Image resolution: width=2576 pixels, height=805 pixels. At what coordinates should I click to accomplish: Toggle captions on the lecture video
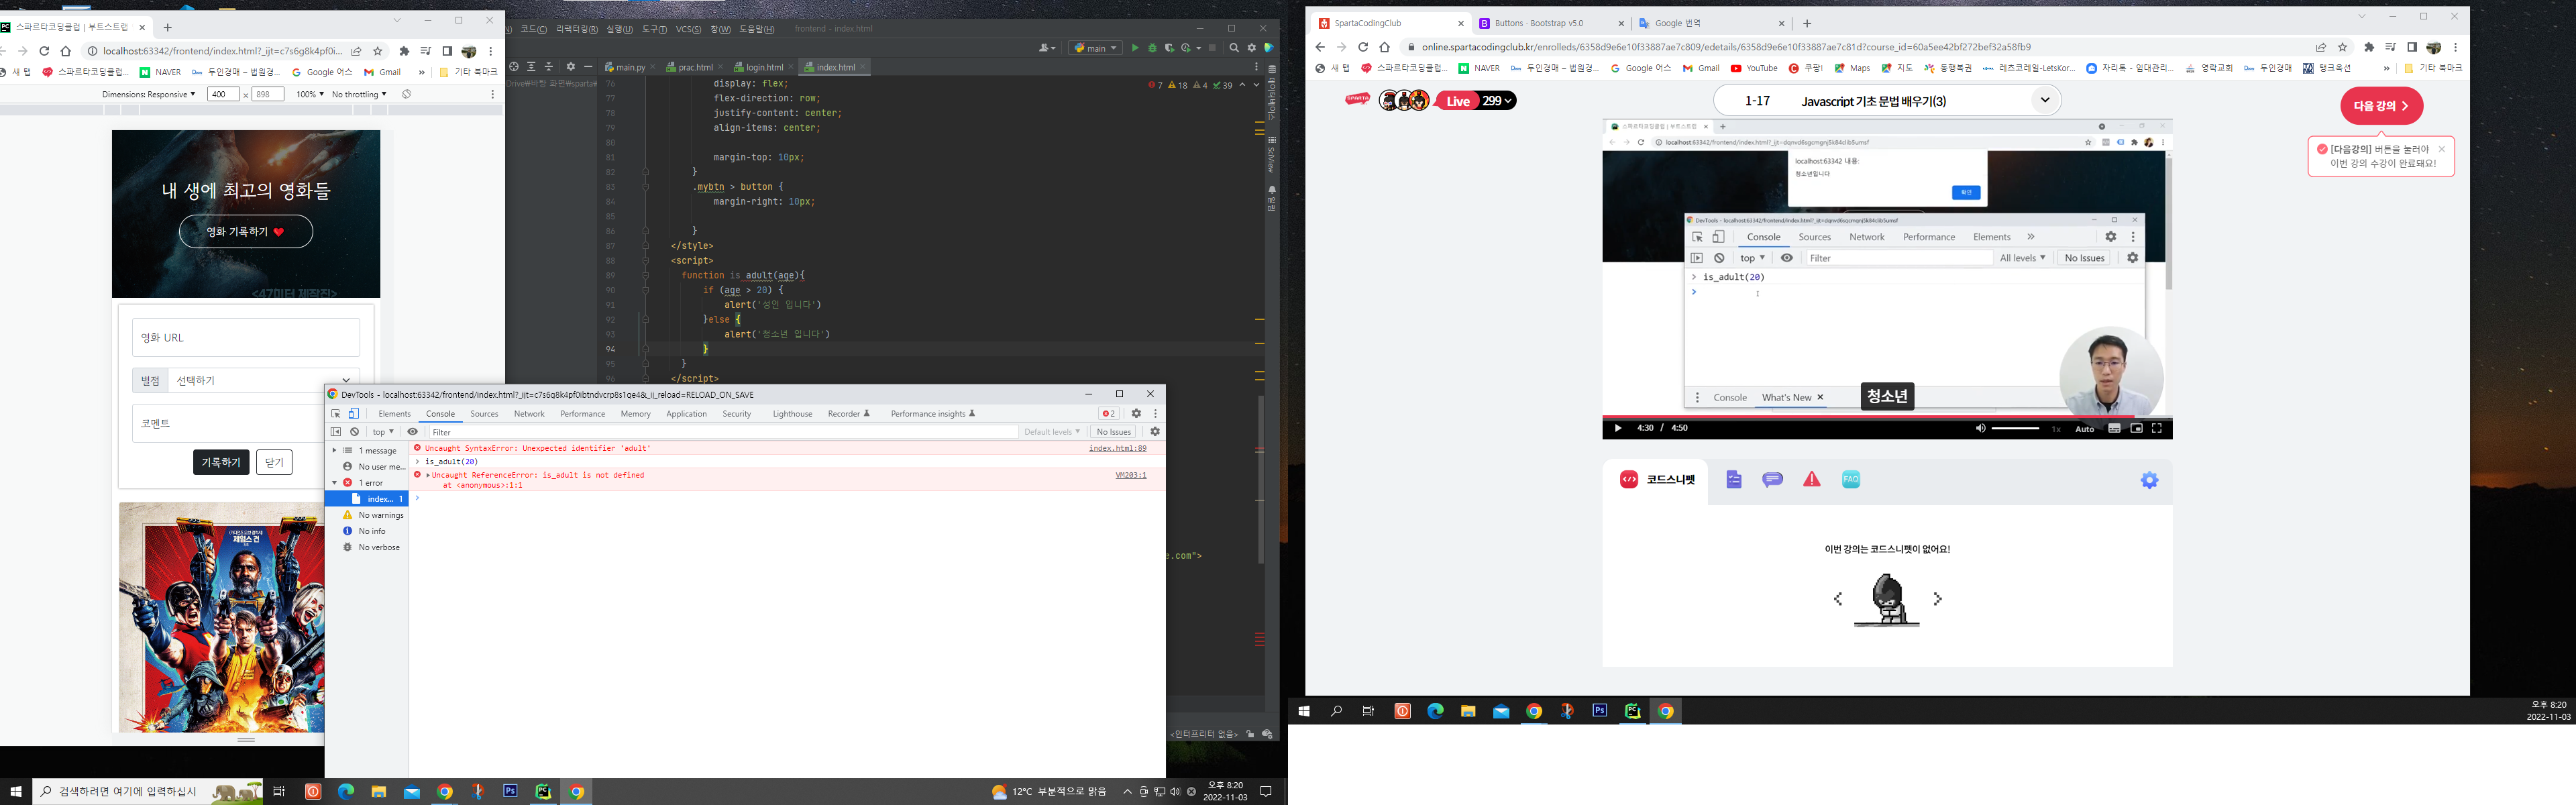(x=2114, y=429)
